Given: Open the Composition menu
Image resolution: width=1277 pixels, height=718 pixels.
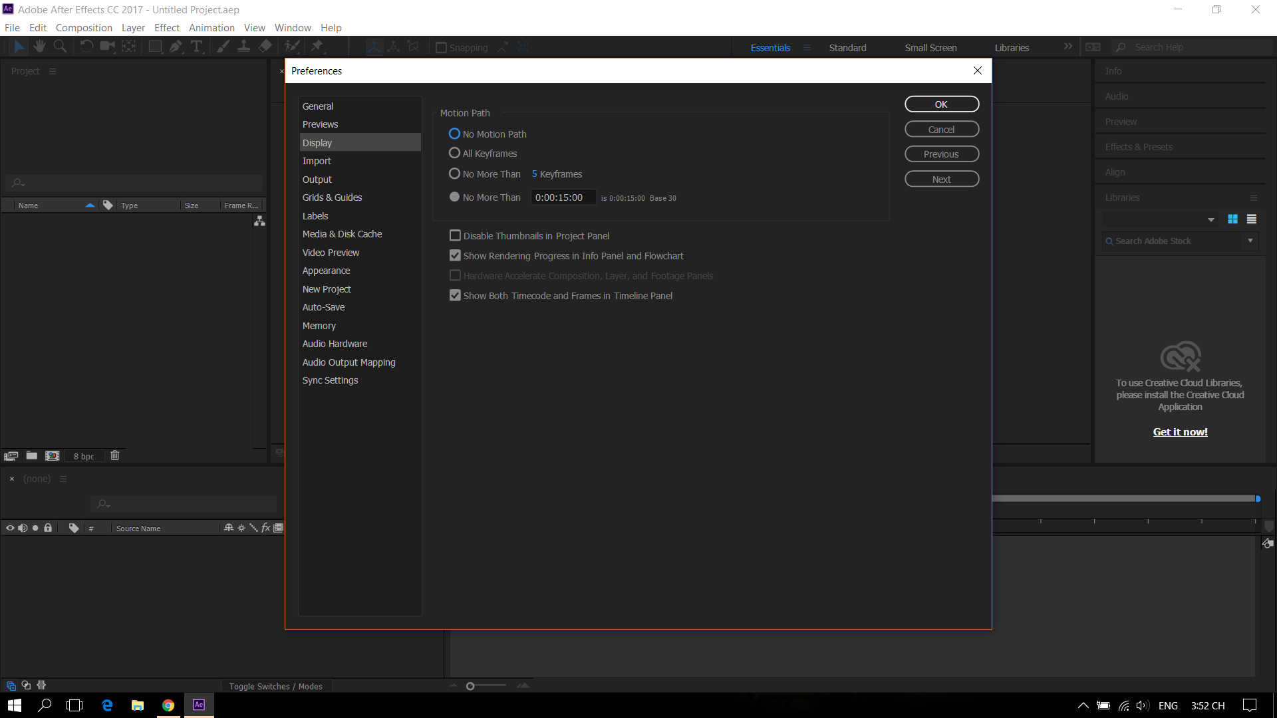Looking at the screenshot, I should pyautogui.click(x=84, y=28).
